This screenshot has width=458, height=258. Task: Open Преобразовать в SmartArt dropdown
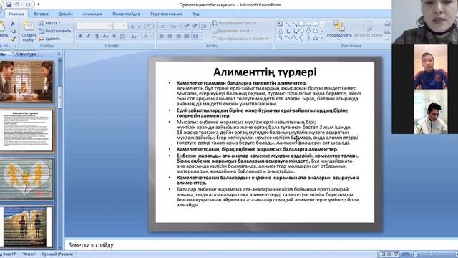[240, 38]
